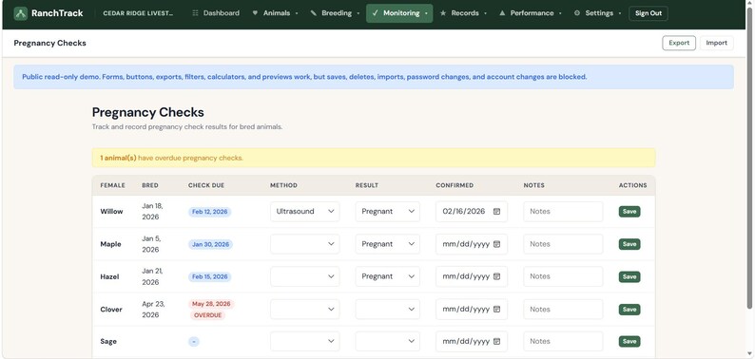This screenshot has height=359, width=755.
Task: Save Sage's pregnancy check row
Action: (629, 341)
